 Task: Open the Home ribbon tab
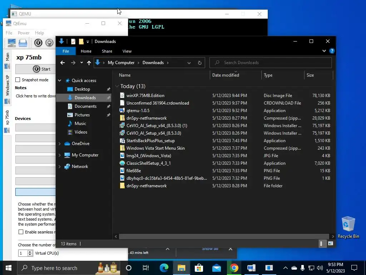pos(86,51)
